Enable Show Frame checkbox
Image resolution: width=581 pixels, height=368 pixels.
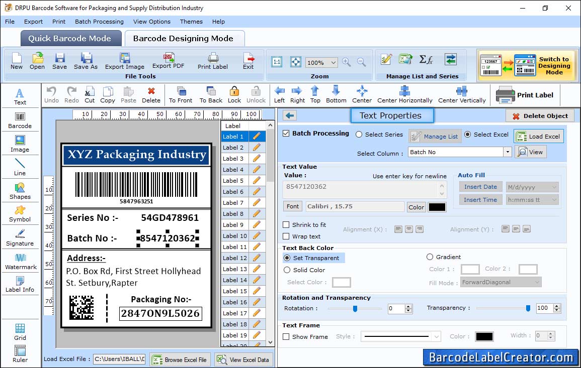[286, 336]
